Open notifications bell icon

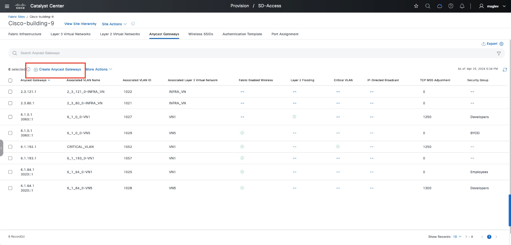coord(462,6)
